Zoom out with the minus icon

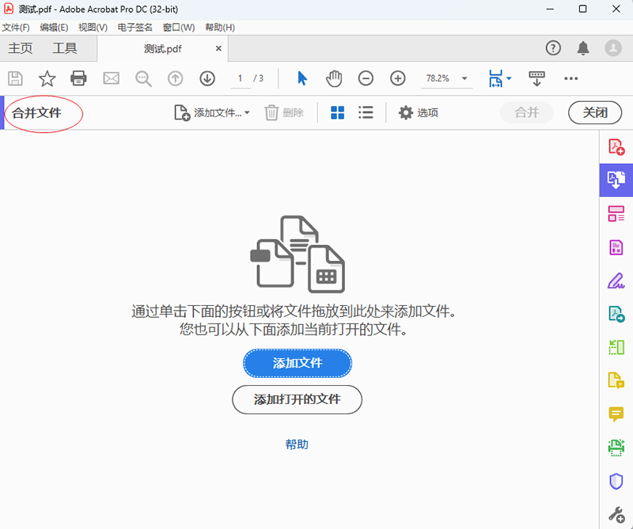coord(366,78)
